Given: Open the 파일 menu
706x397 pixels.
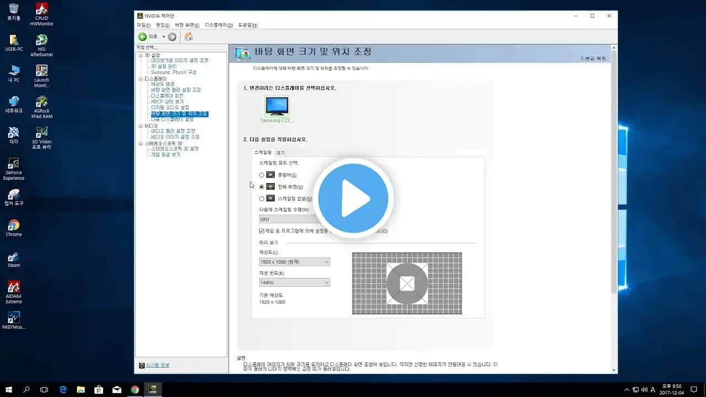Looking at the screenshot, I should tap(143, 25).
